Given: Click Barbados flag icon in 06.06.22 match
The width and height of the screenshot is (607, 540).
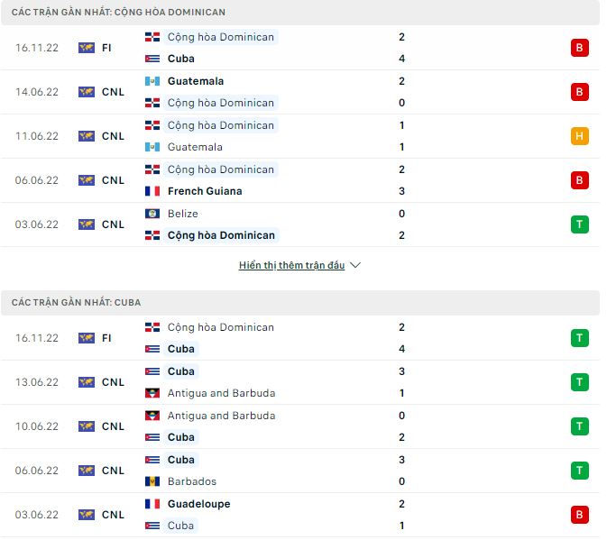Looking at the screenshot, I should click(x=152, y=481).
